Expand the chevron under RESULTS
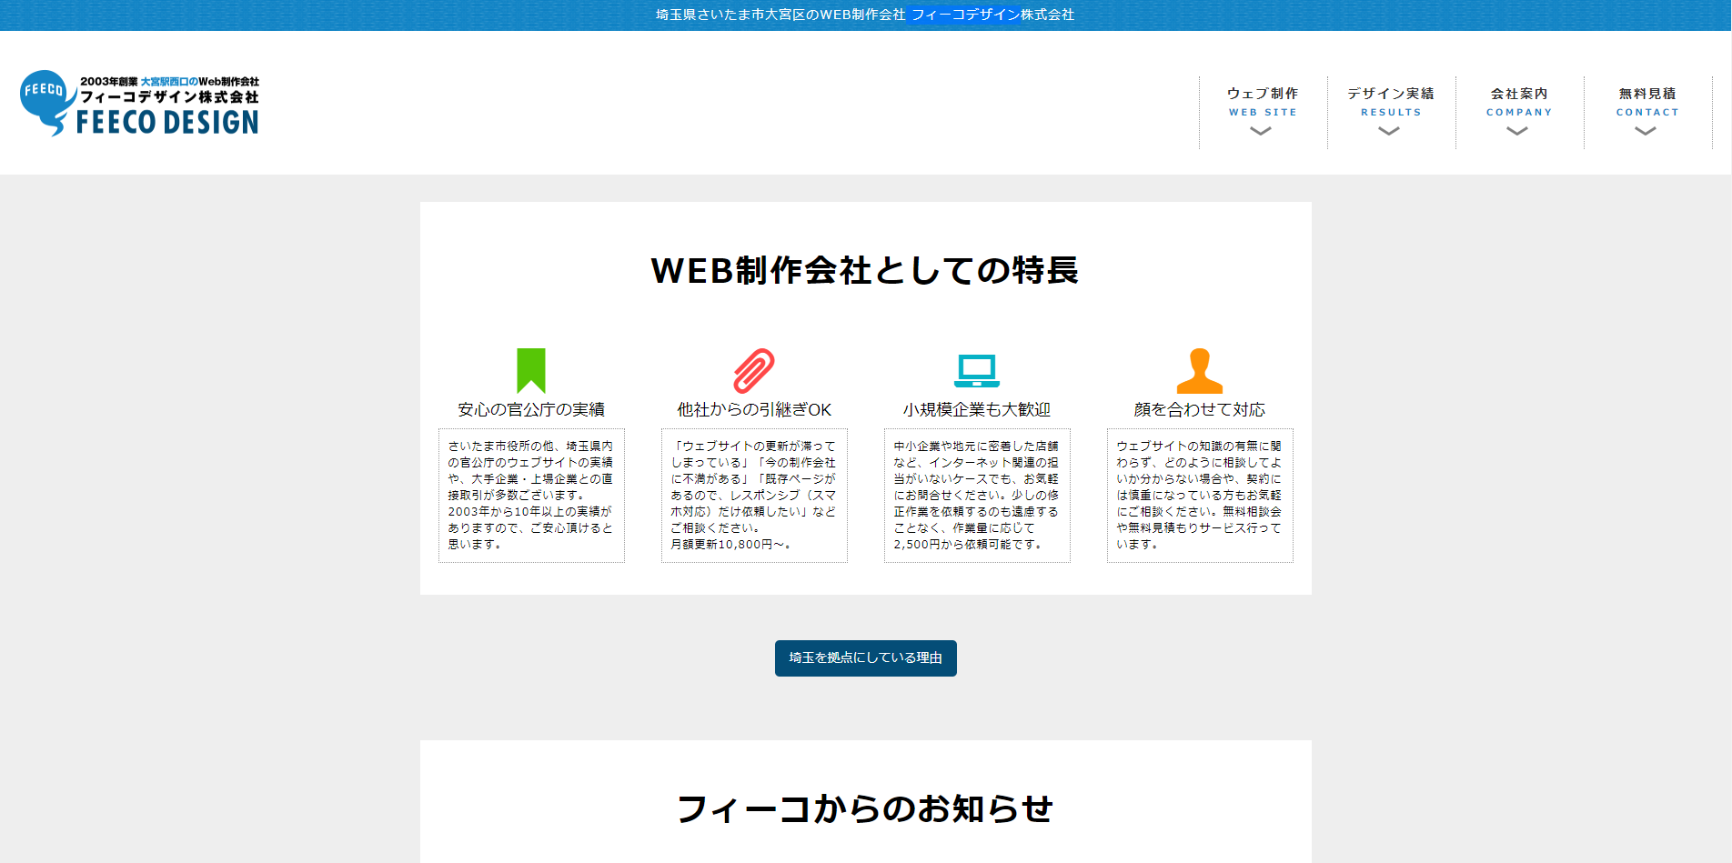The image size is (1732, 863). point(1389,132)
